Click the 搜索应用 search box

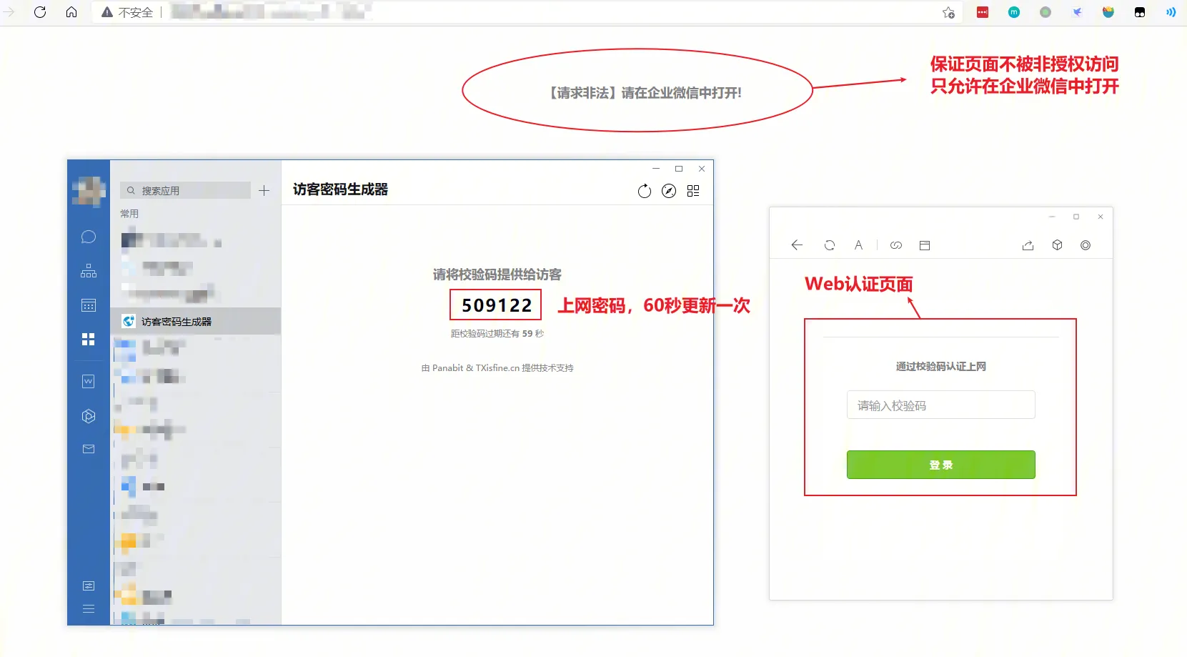pos(186,191)
